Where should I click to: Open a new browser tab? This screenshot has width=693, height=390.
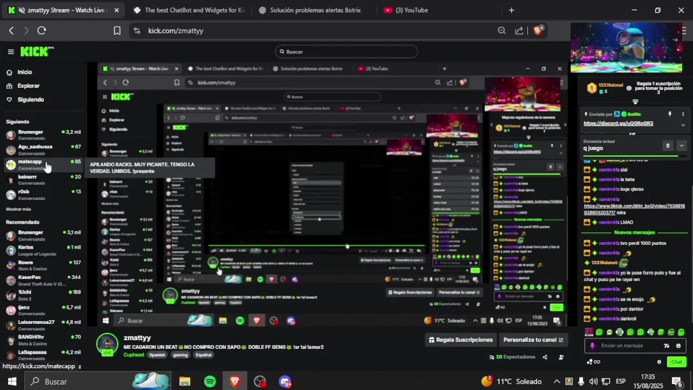click(x=512, y=10)
